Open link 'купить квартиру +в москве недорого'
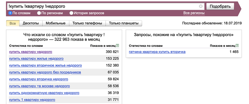 [x=40, y=86]
